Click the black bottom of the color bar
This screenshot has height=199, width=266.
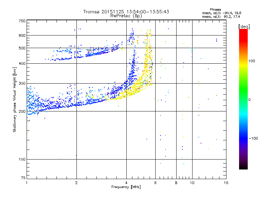pos(243,167)
